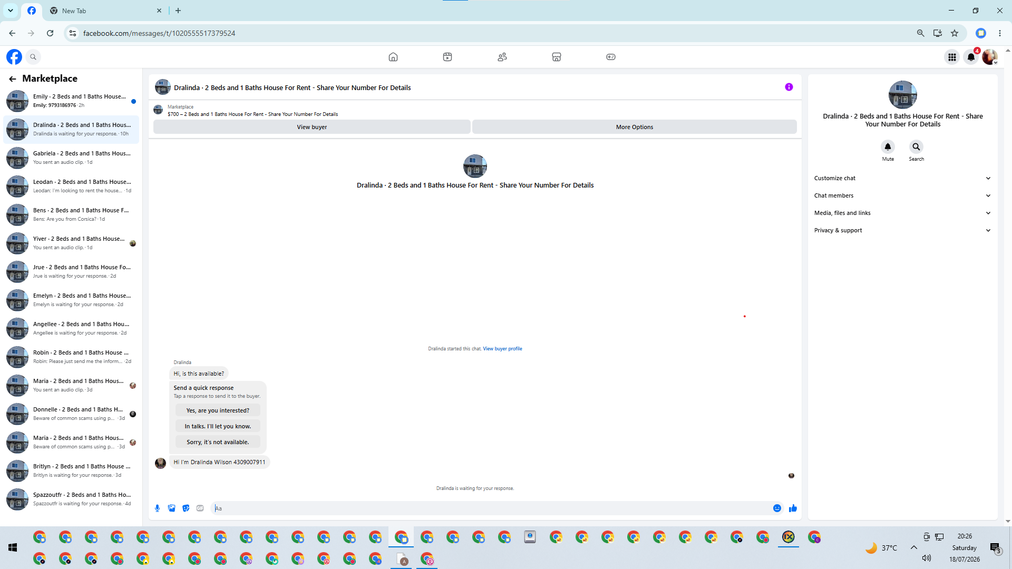Open Emily conversation in chat list

pyautogui.click(x=71, y=101)
